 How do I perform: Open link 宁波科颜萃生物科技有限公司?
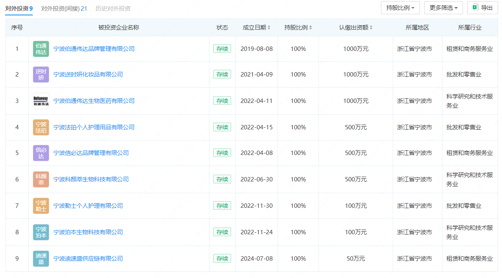coord(91,179)
